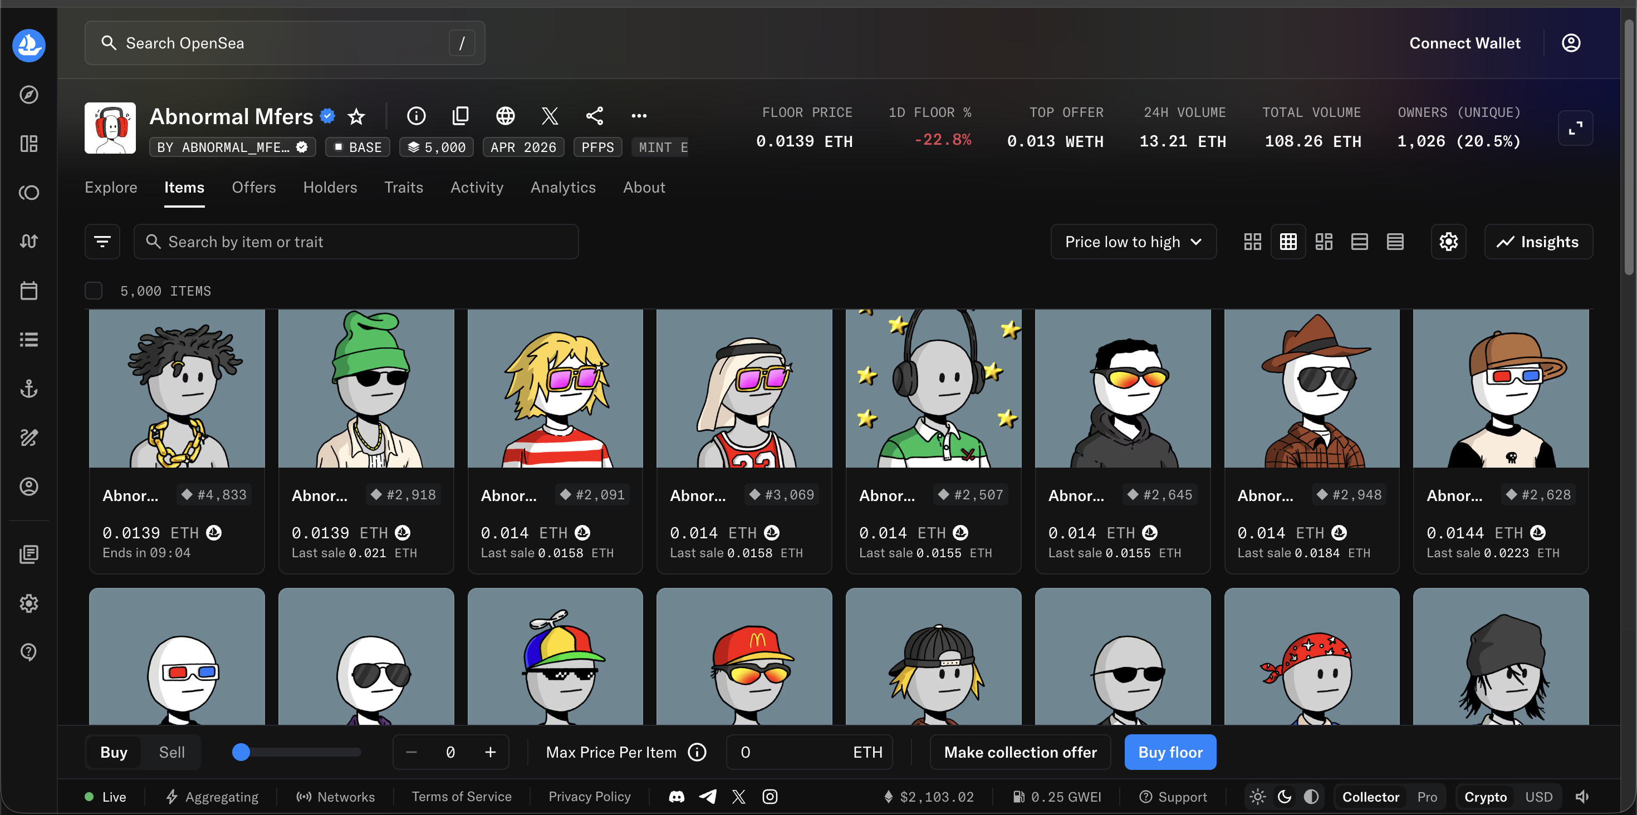The image size is (1637, 815).
Task: Open the swap arrows icon in sidebar
Action: pos(28,242)
